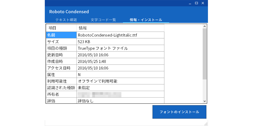This screenshot has height=126, width=253.
Task: Click the Roboto Condensed title text
Action: (x=69, y=12)
